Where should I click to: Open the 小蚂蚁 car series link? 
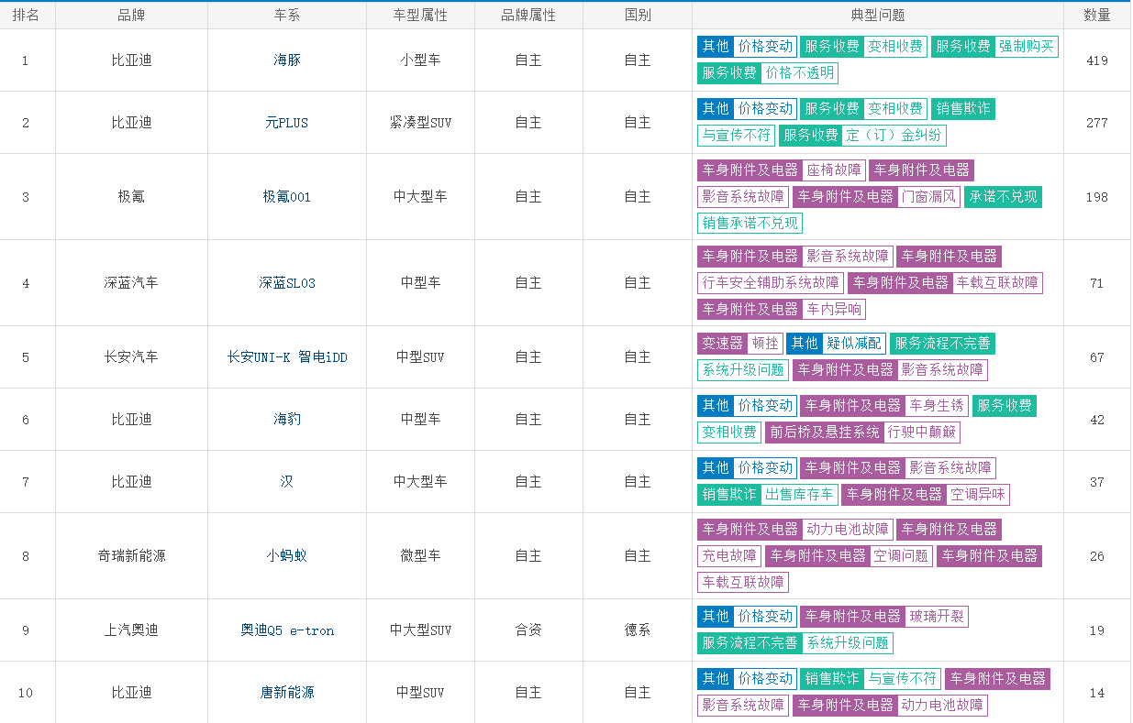click(287, 556)
